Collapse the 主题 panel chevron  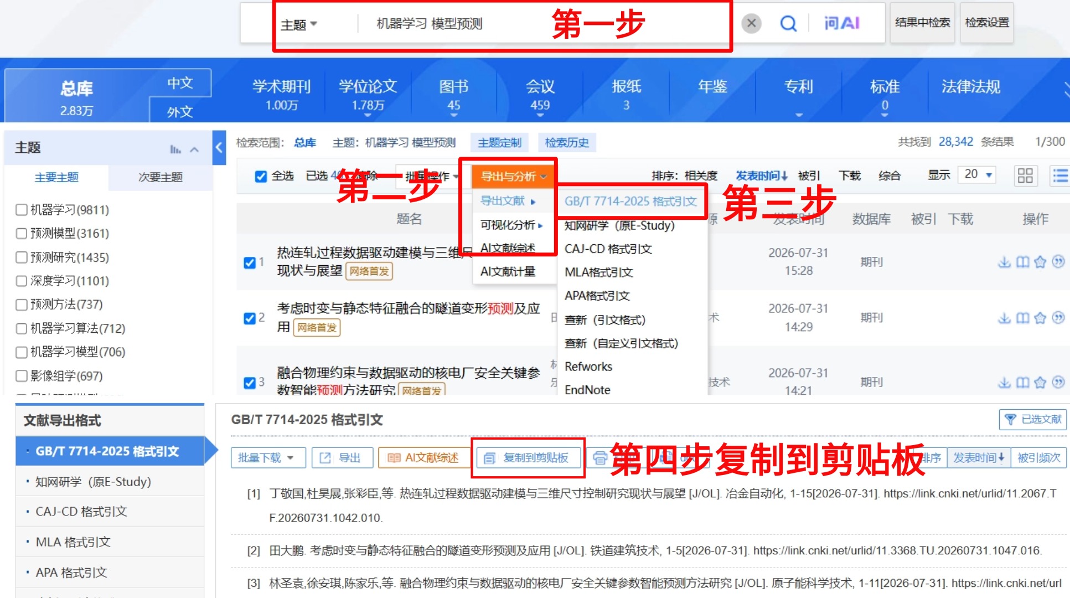coord(194,149)
